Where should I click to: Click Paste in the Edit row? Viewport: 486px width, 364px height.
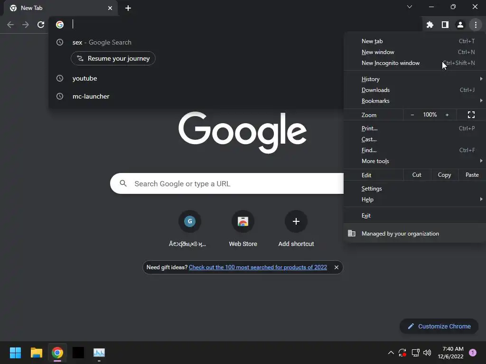(x=472, y=175)
